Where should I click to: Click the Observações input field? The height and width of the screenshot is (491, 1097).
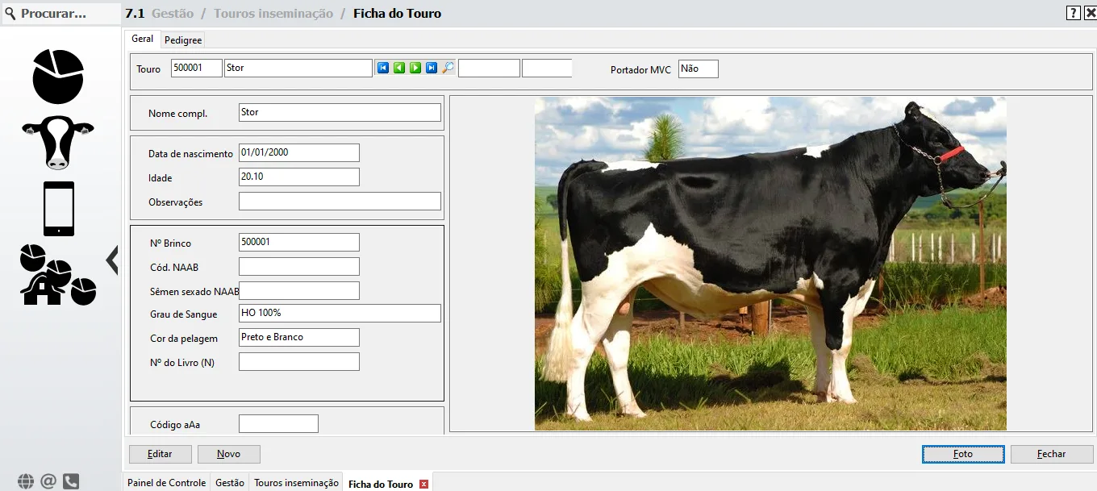(x=340, y=202)
